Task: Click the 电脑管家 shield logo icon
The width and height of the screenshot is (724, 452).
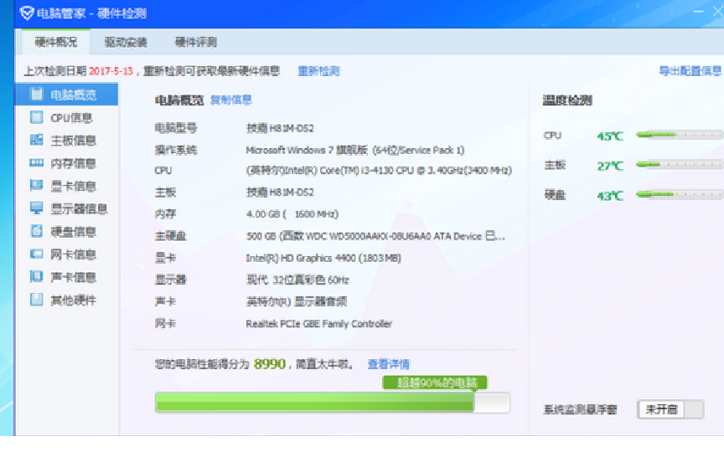Action: (x=27, y=13)
